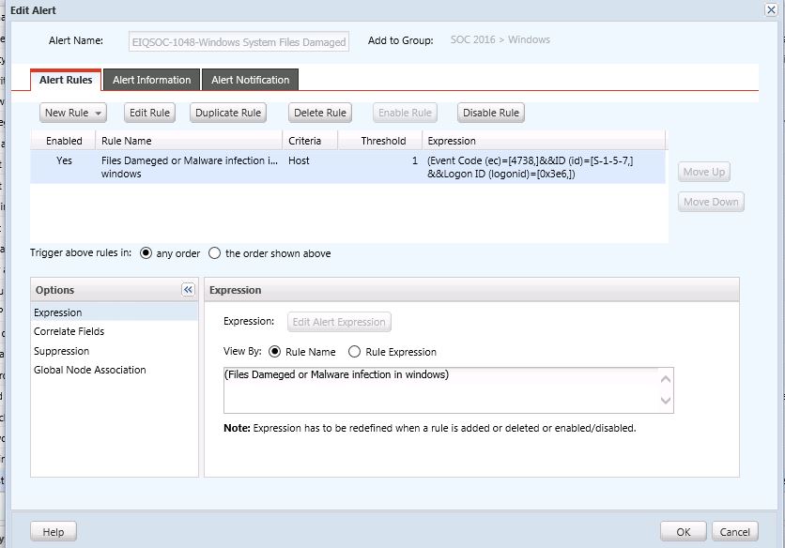Image resolution: width=785 pixels, height=548 pixels.
Task: Select Correlate Fields in Options list
Action: tap(69, 331)
